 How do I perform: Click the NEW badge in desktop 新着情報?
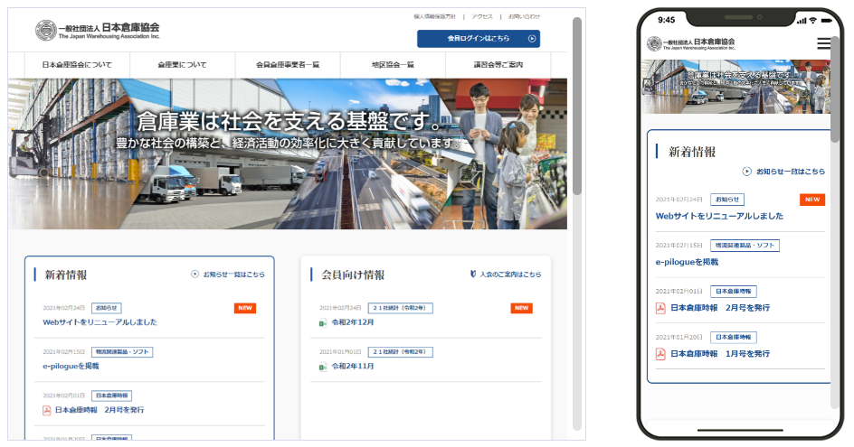tap(245, 308)
